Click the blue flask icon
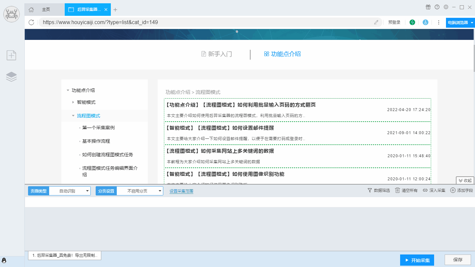 [x=426, y=22]
